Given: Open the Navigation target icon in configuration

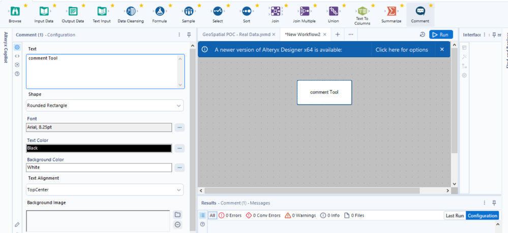Looking at the screenshot, I should pos(17,65).
